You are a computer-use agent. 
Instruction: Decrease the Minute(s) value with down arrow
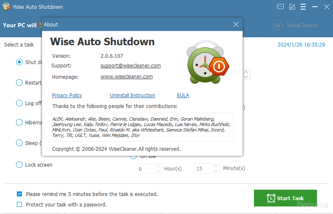(215, 171)
